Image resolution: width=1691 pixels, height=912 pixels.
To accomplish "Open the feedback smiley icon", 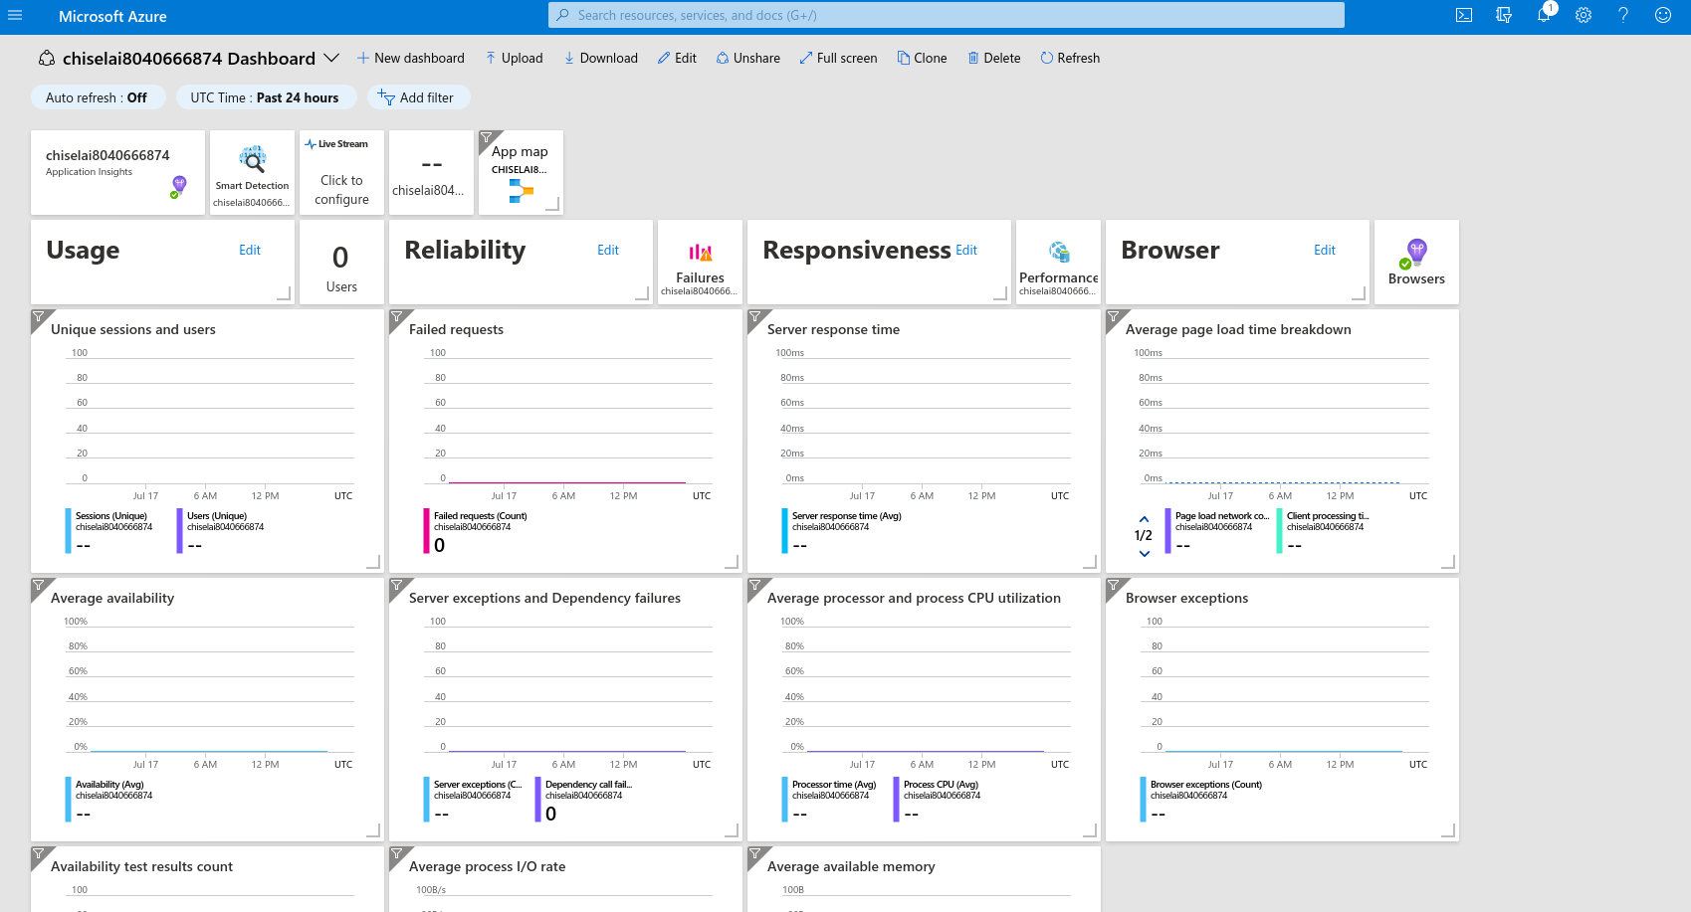I will click(1663, 16).
